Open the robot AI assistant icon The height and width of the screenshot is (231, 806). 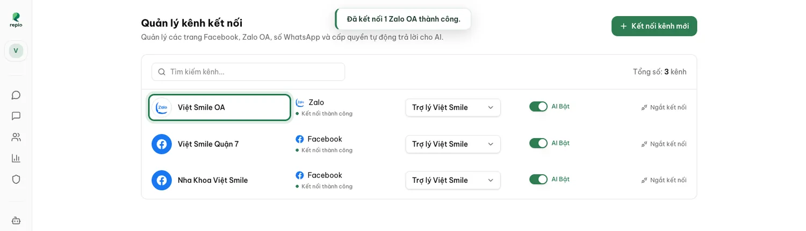click(16, 220)
